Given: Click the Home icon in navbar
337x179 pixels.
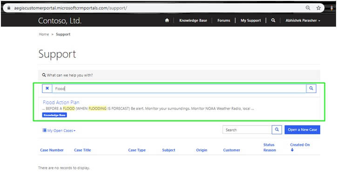Looking at the screenshot, I should (x=167, y=20).
